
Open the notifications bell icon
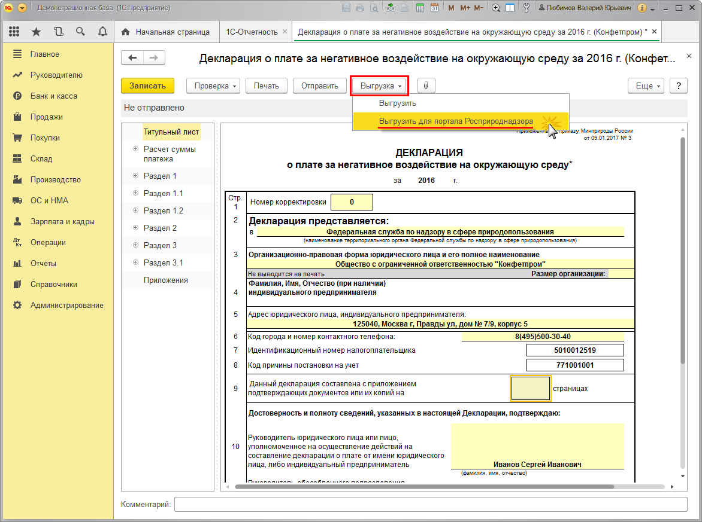pyautogui.click(x=102, y=32)
